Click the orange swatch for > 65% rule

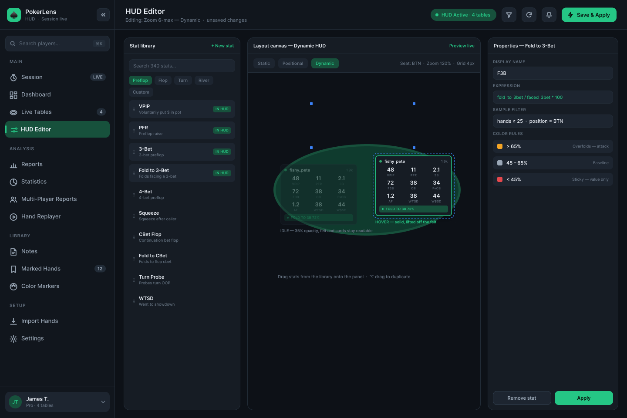500,146
